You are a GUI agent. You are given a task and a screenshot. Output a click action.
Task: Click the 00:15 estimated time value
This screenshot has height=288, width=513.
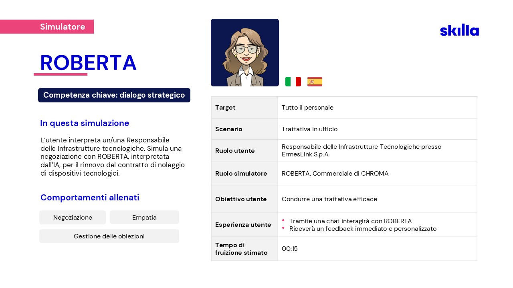[289, 249]
